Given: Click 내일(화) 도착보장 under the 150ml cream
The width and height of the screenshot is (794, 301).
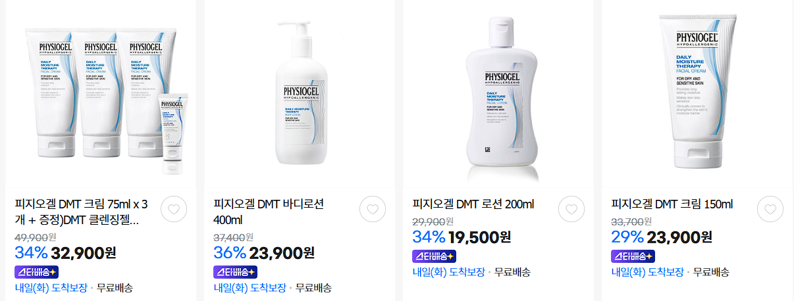Looking at the screenshot, I should (647, 272).
